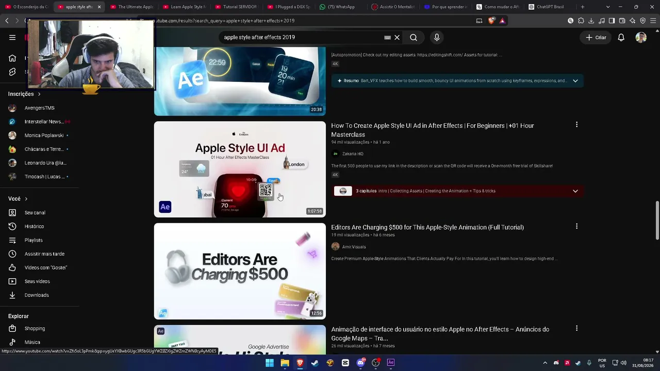Open File Explorer from the taskbar
The width and height of the screenshot is (660, 371).
pos(285,363)
